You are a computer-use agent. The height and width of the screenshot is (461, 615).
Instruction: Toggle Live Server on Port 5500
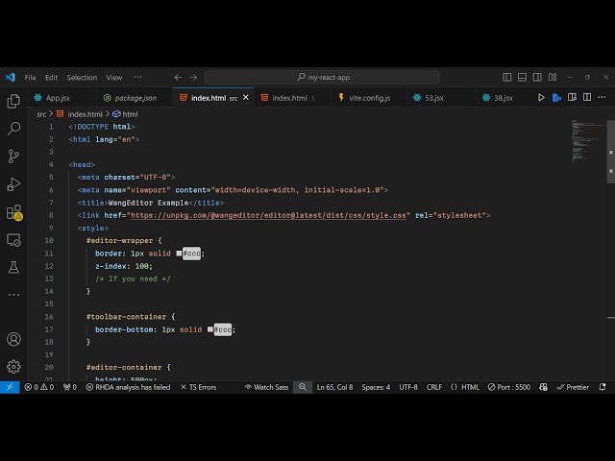(508, 387)
